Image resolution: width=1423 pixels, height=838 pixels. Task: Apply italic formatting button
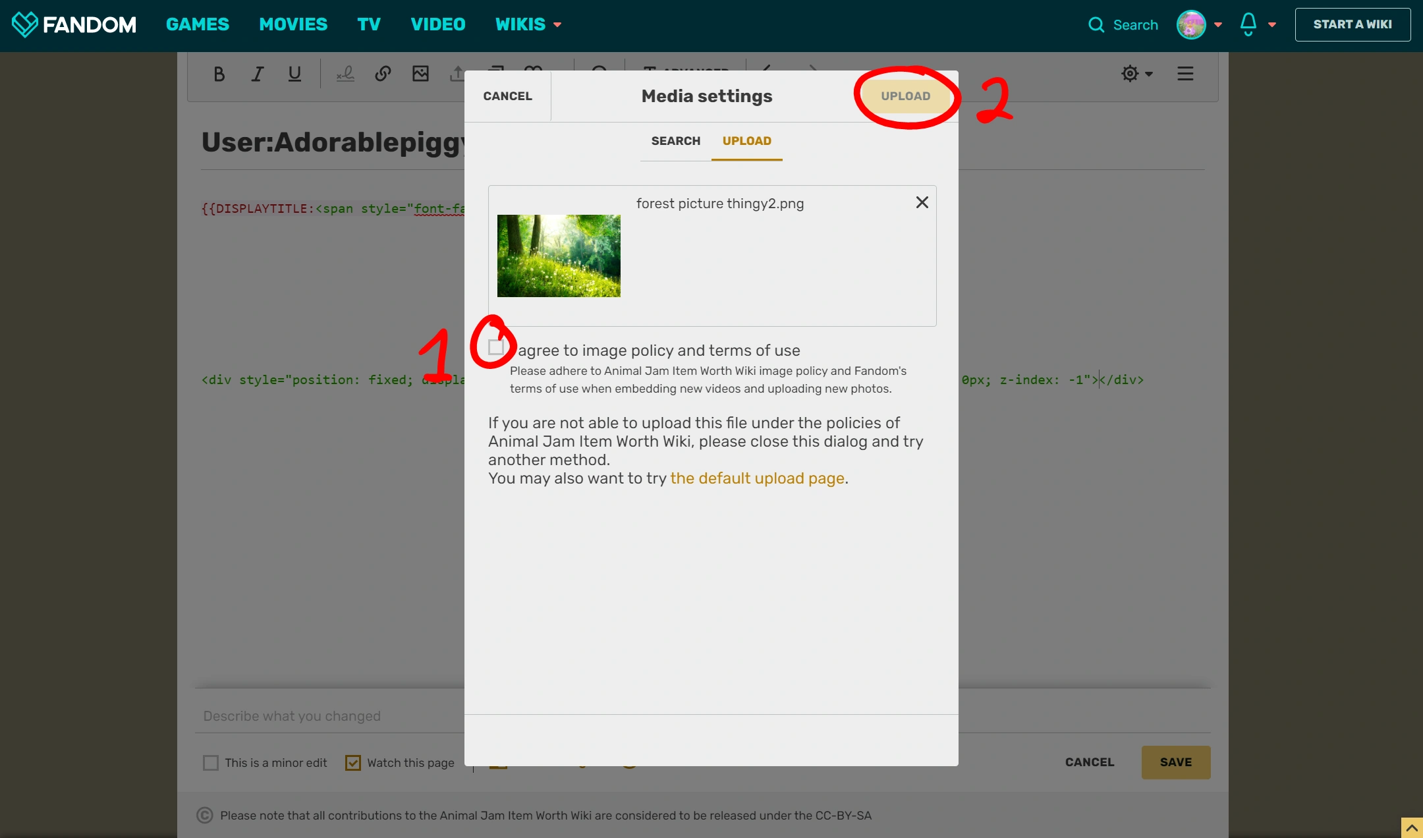[x=258, y=74]
